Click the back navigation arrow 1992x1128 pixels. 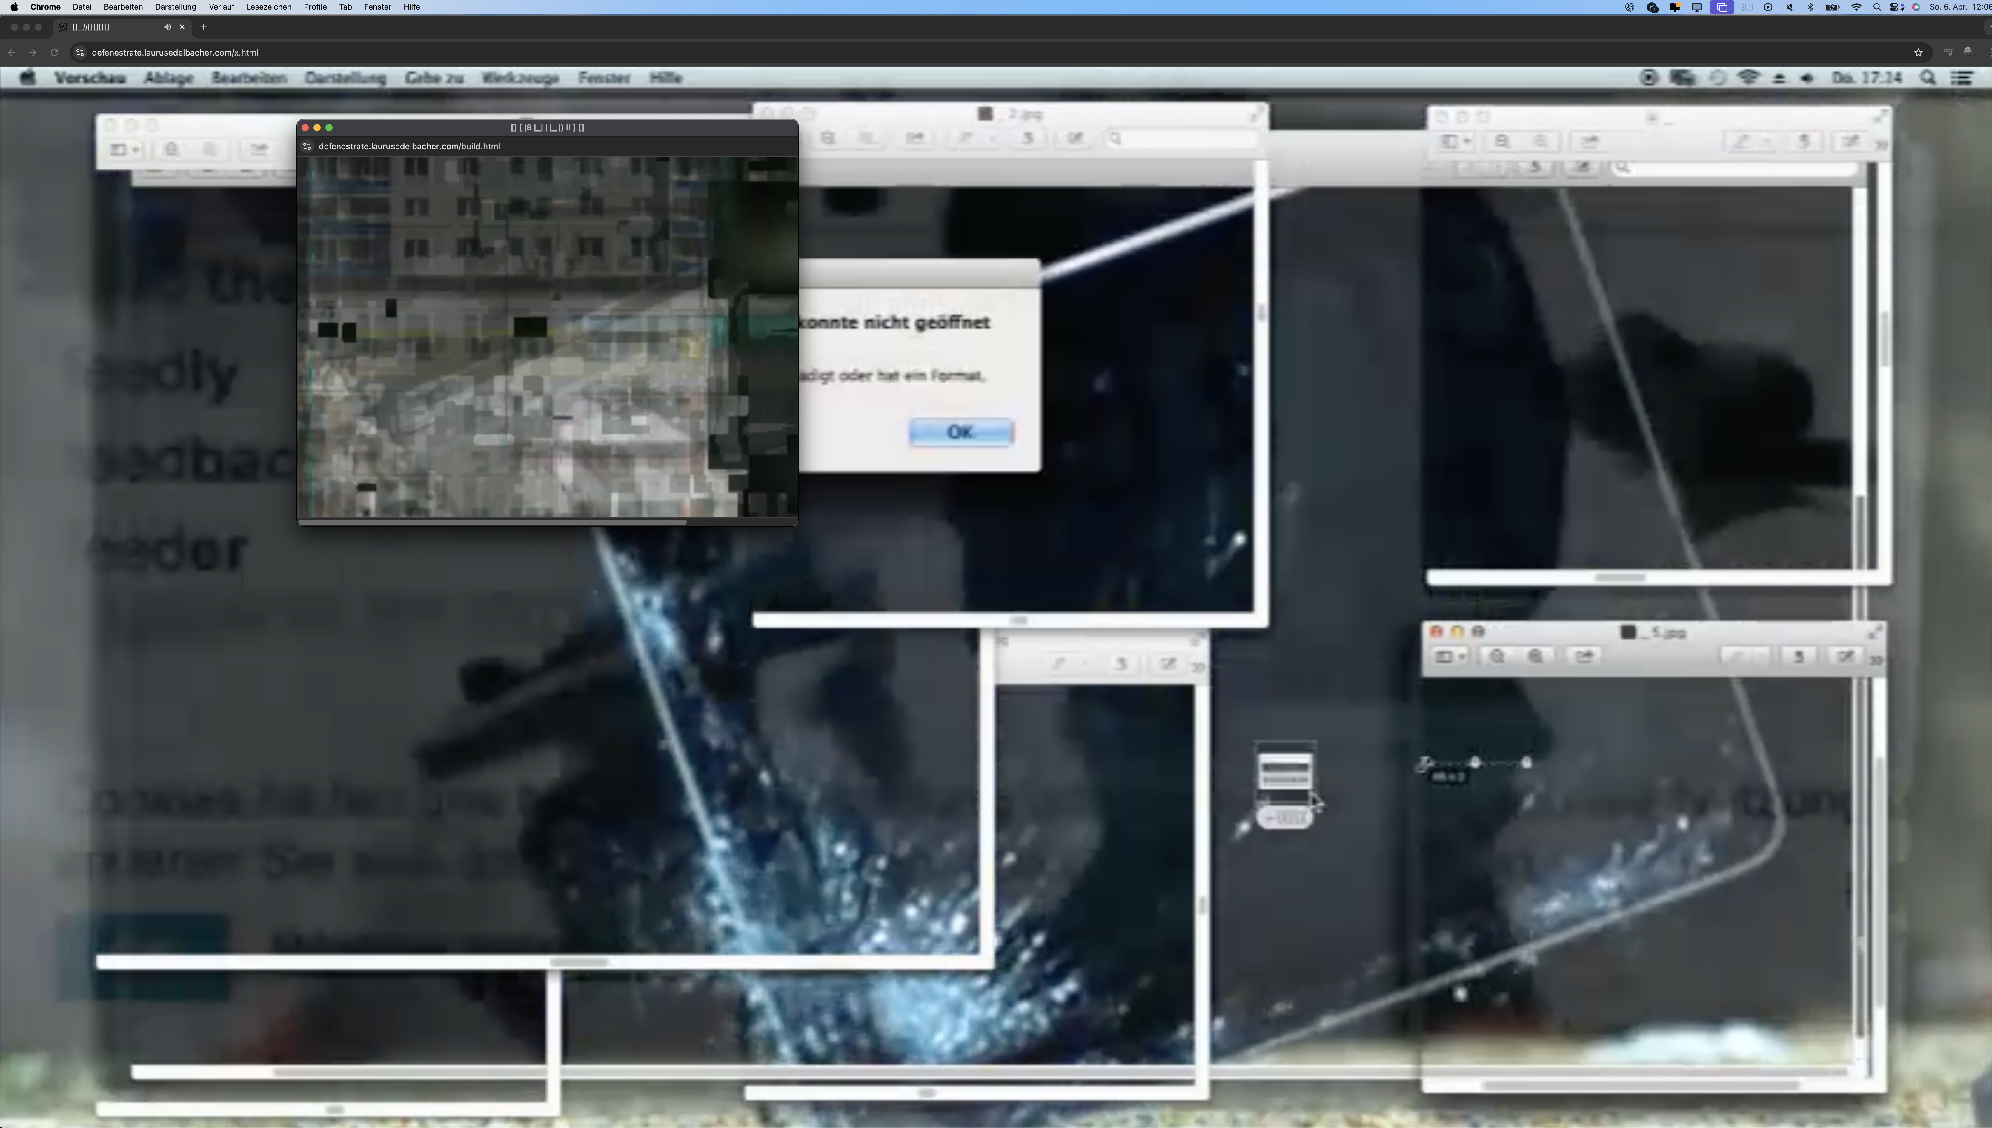12,53
